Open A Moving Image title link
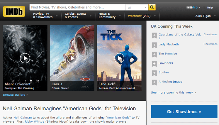The width and height of the screenshot is (219, 125). pyautogui.click(x=170, y=82)
